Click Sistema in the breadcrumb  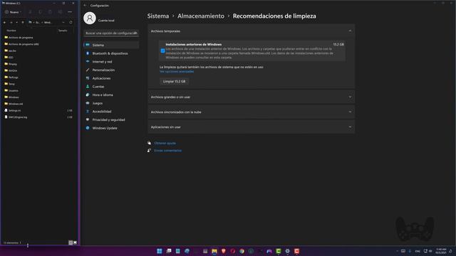tap(158, 16)
